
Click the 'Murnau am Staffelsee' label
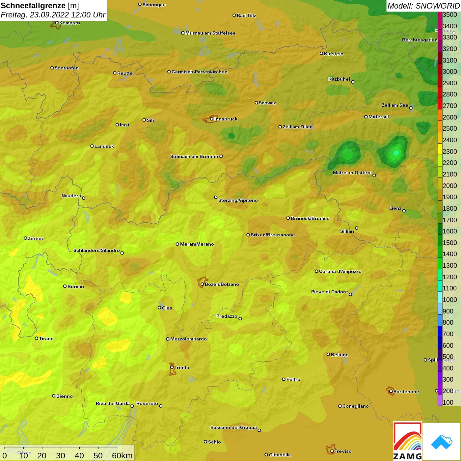tap(210, 33)
